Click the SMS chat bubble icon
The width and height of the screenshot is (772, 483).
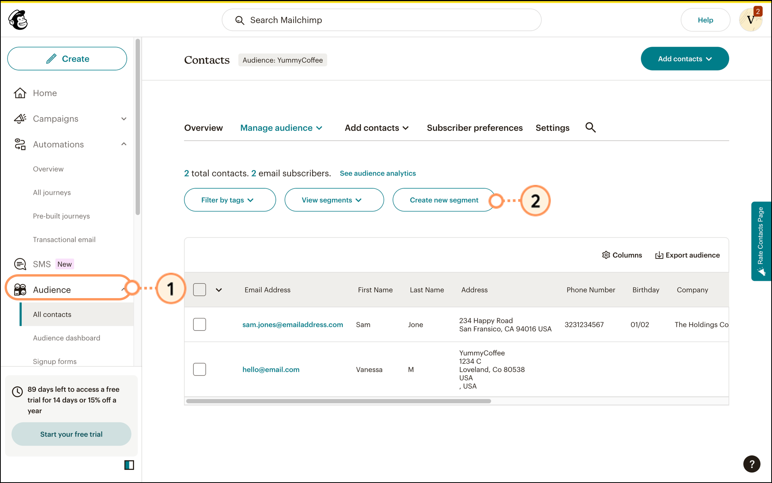click(x=20, y=264)
